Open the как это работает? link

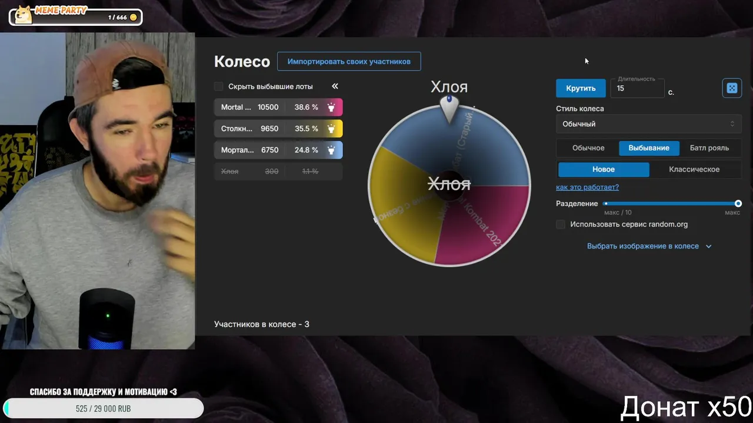pyautogui.click(x=587, y=187)
